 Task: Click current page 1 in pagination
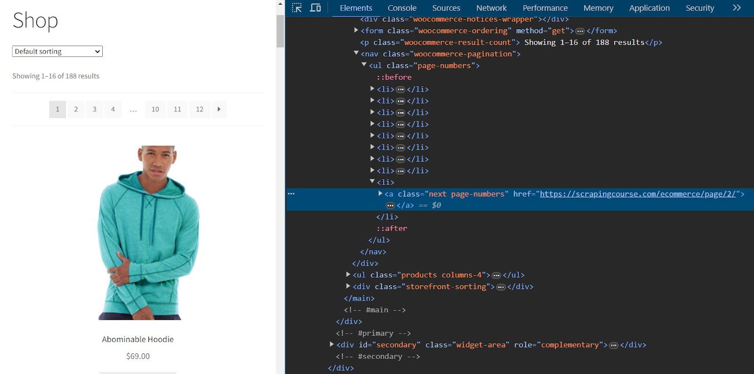pyautogui.click(x=57, y=109)
